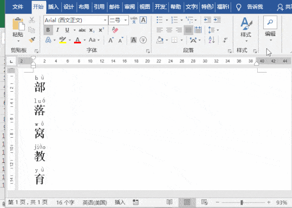Click the zoom slider in status bar
This screenshot has width=292, height=208.
click(x=242, y=202)
